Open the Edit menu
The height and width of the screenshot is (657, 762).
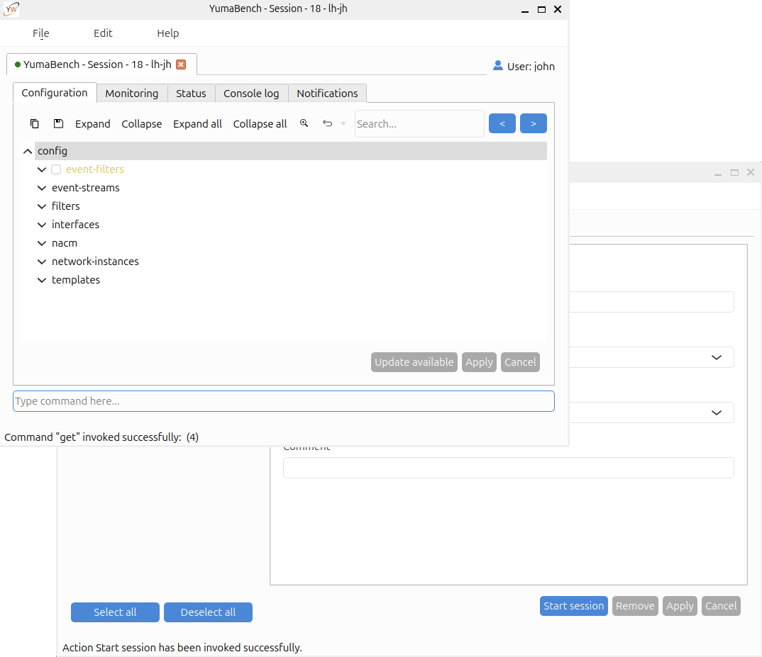click(103, 33)
